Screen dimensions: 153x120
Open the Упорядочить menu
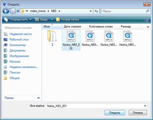coord(18,20)
